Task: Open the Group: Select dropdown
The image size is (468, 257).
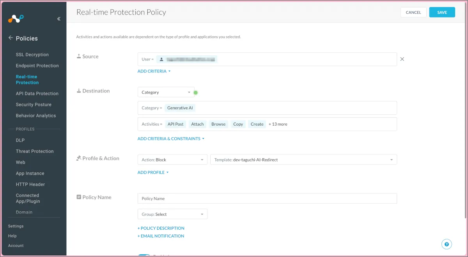Action: 172,214
